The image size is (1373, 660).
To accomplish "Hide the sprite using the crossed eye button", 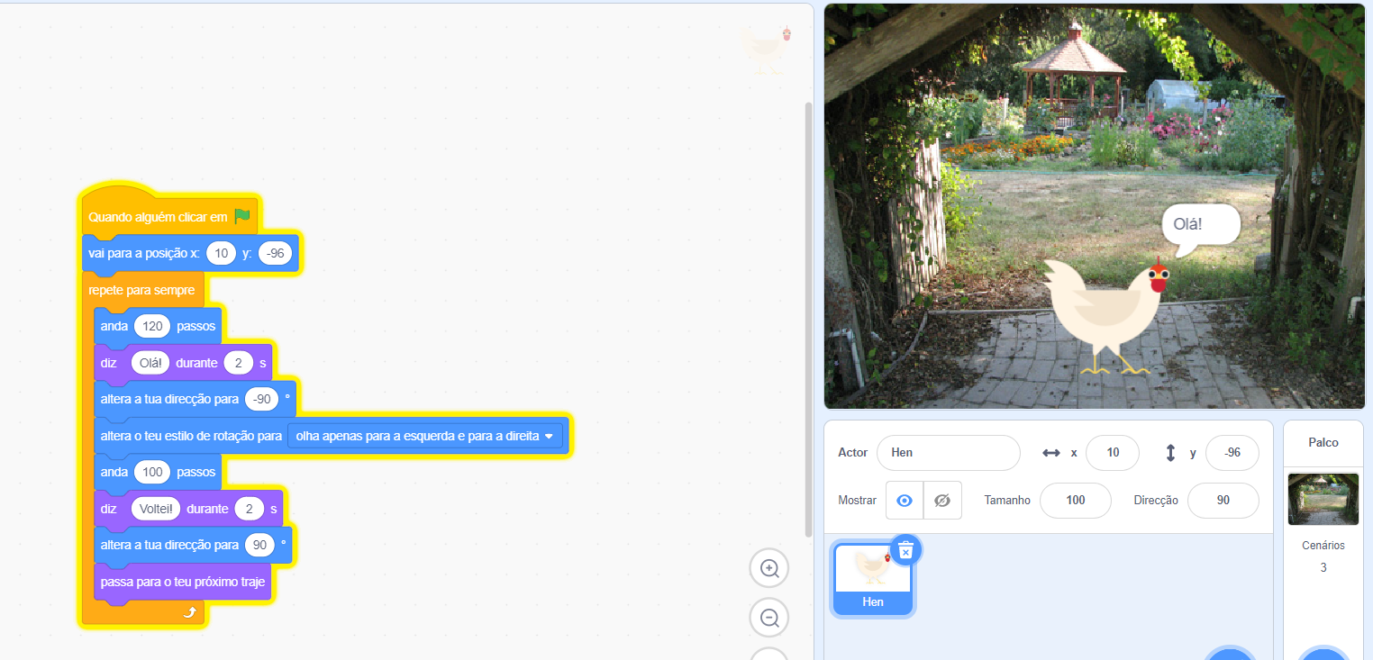I will (x=942, y=501).
